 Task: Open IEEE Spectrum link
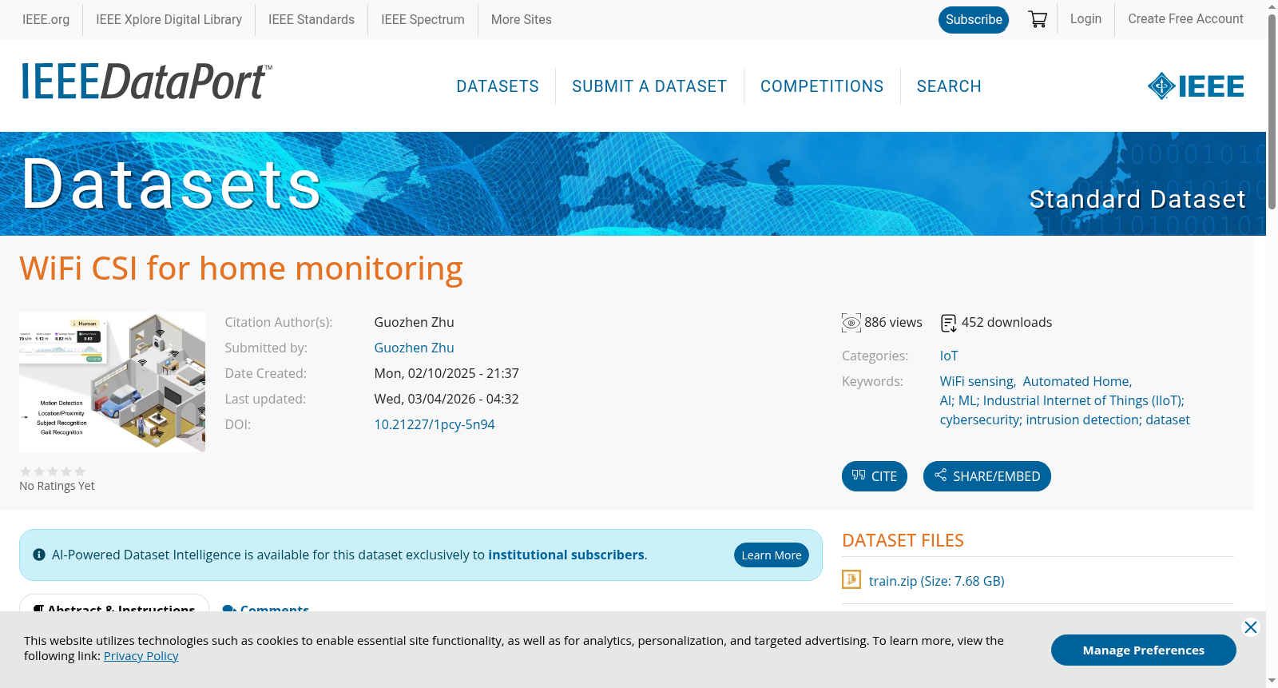coord(423,20)
